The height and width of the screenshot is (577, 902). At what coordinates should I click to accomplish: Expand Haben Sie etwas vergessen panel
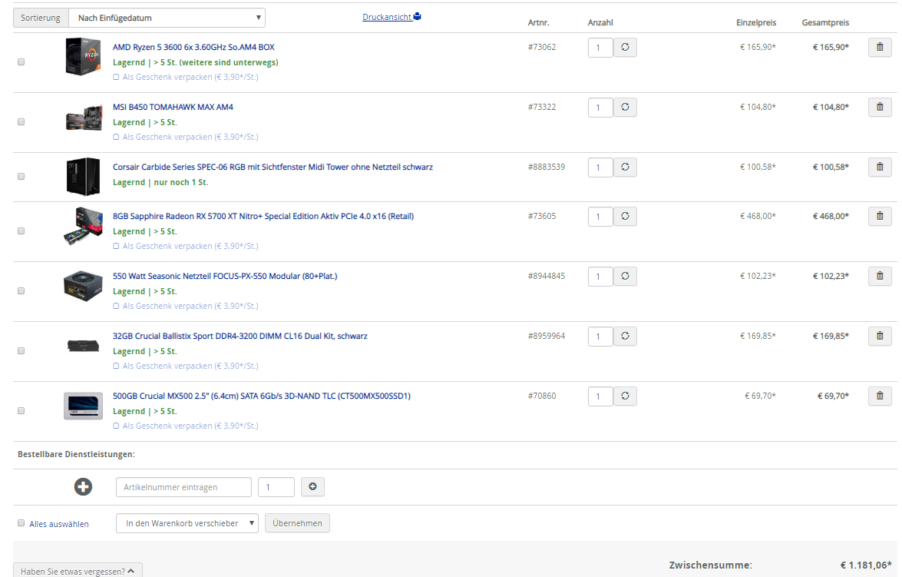coord(78,570)
